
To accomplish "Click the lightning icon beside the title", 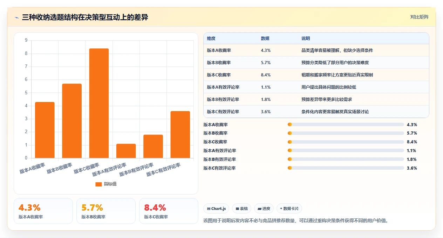I will [16, 17].
